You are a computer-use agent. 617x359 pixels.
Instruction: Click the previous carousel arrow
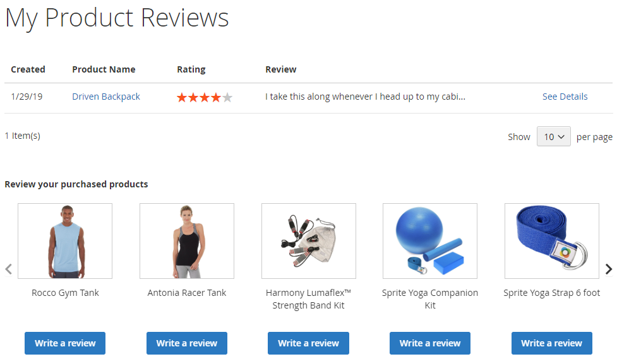click(x=9, y=269)
